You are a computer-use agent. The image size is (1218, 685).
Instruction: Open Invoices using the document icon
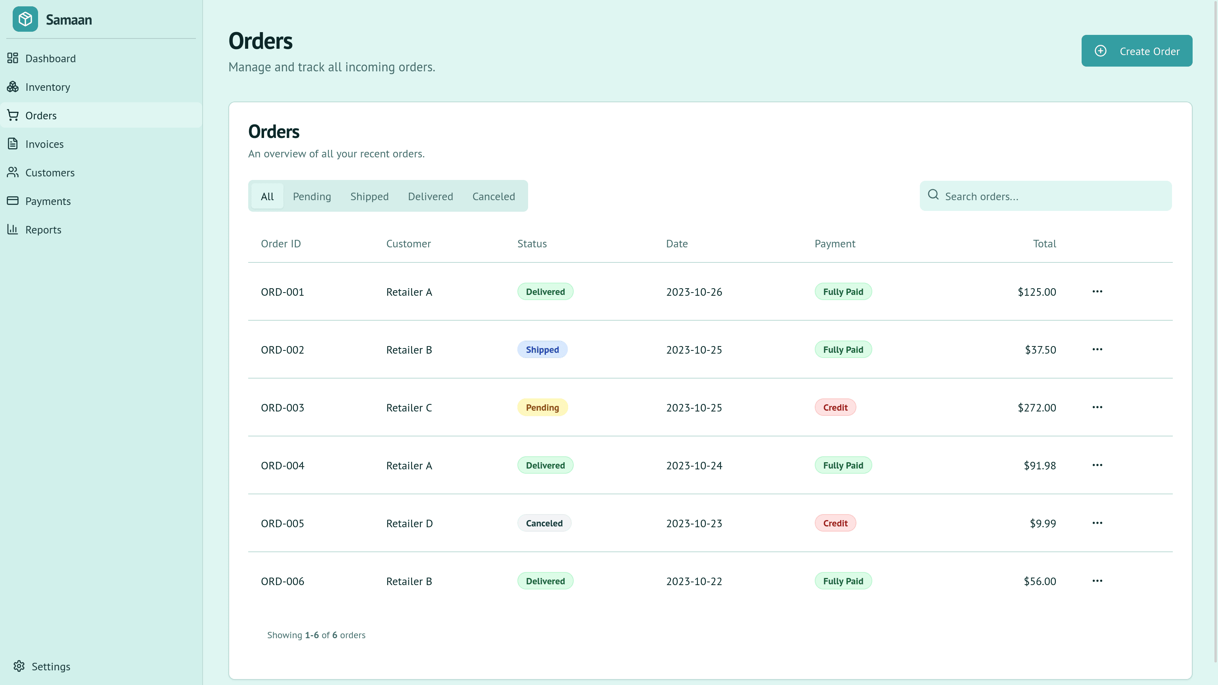(13, 144)
